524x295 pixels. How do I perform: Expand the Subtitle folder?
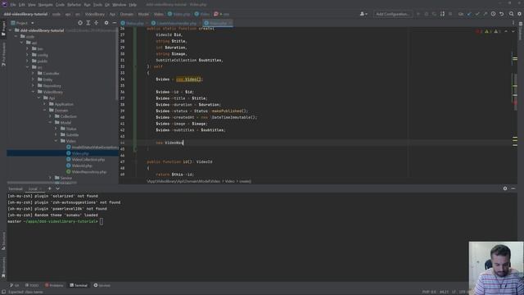(56, 134)
